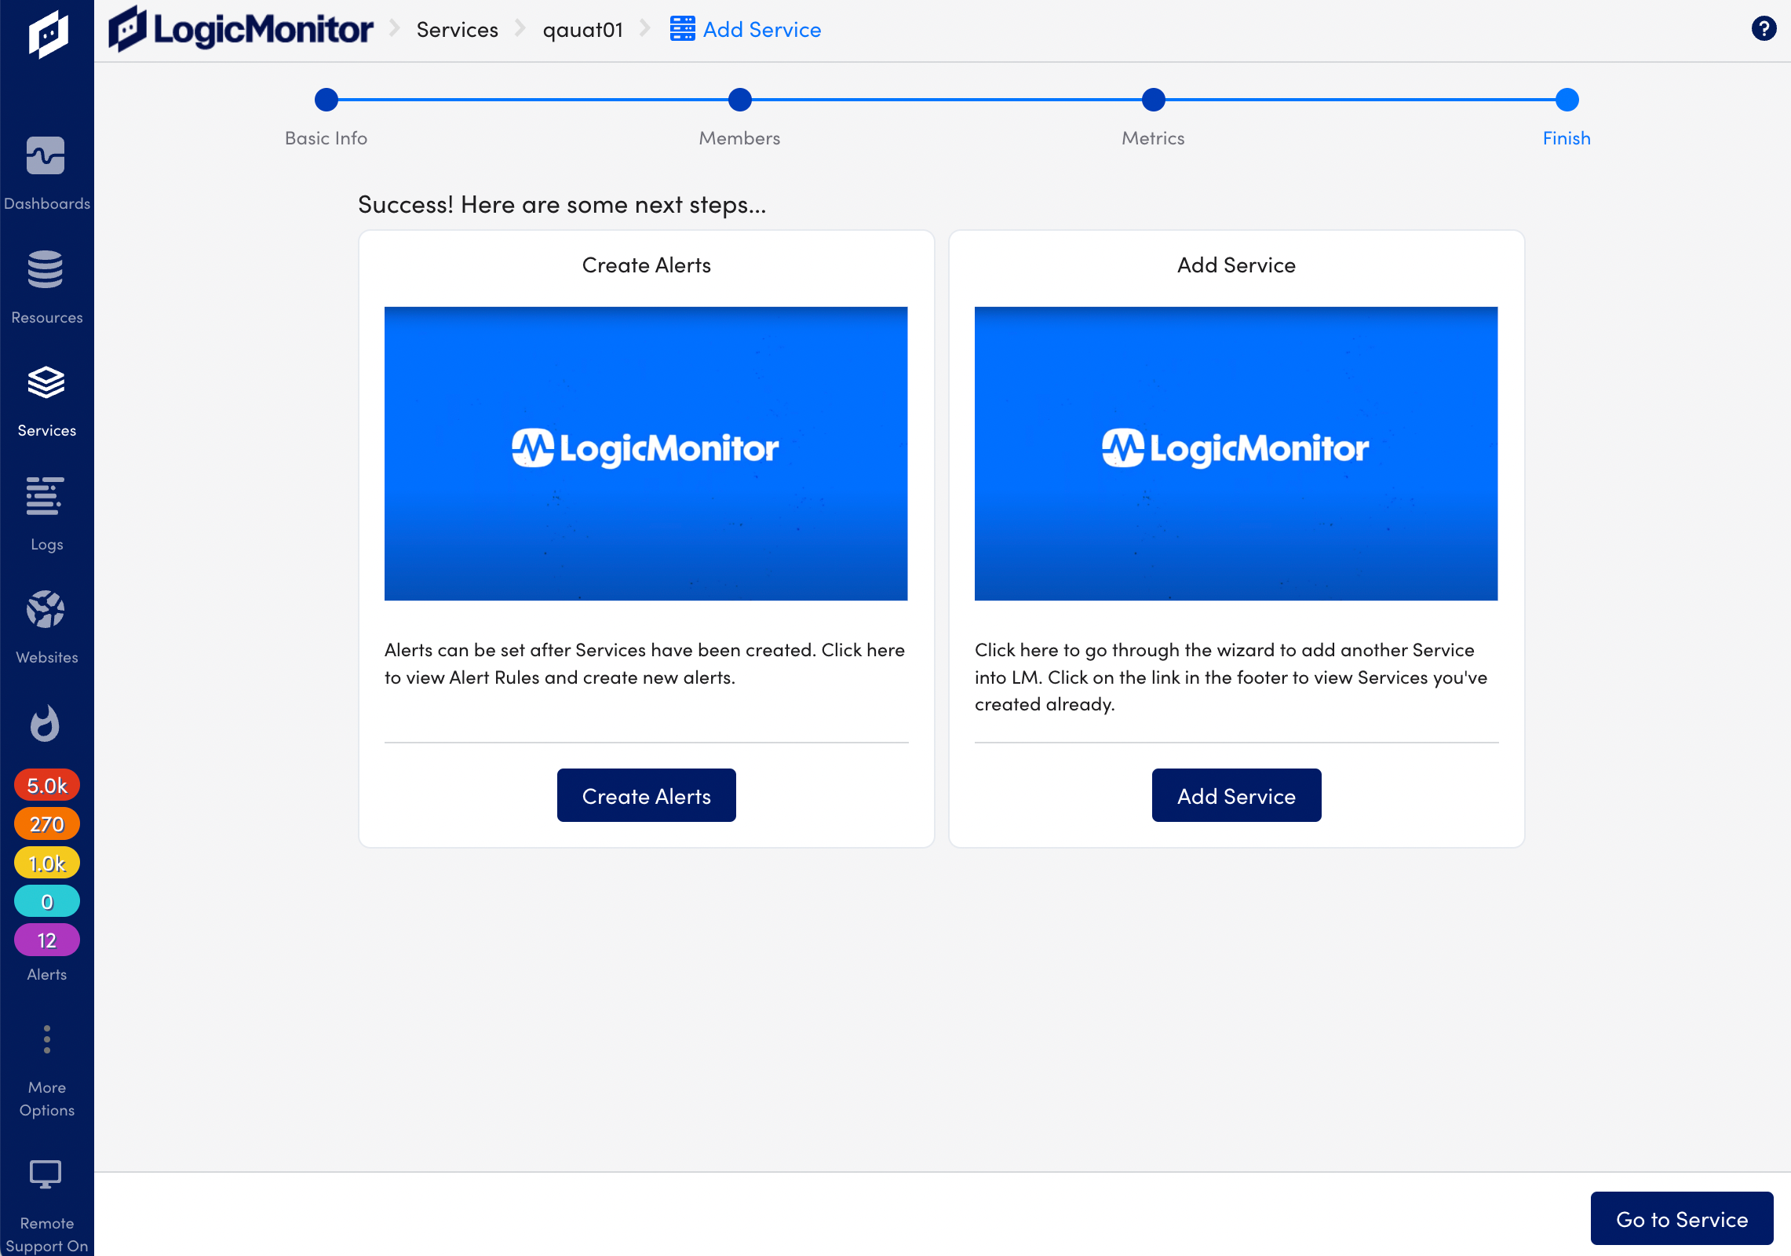Screen dimensions: 1791x1256
Task: Open the Create Alerts video thumbnail
Action: click(646, 454)
